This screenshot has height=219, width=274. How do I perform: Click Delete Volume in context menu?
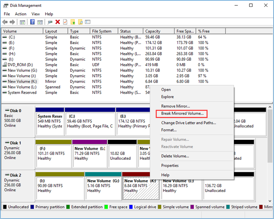click(x=175, y=156)
